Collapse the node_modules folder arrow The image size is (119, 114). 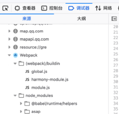pos(15,96)
